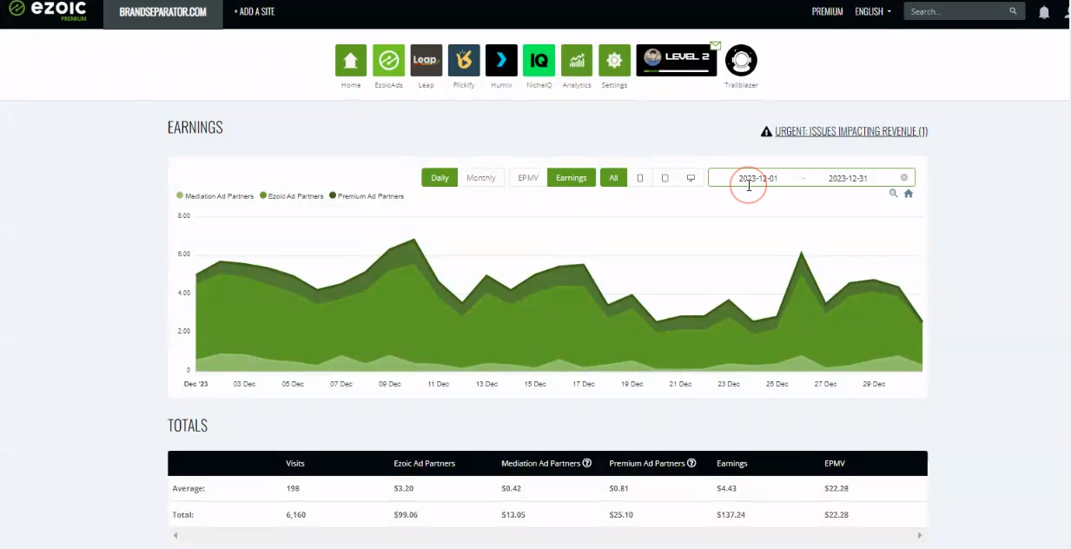Open urgent issues impacting revenue link
Screen dimensions: 1071x549
click(851, 132)
